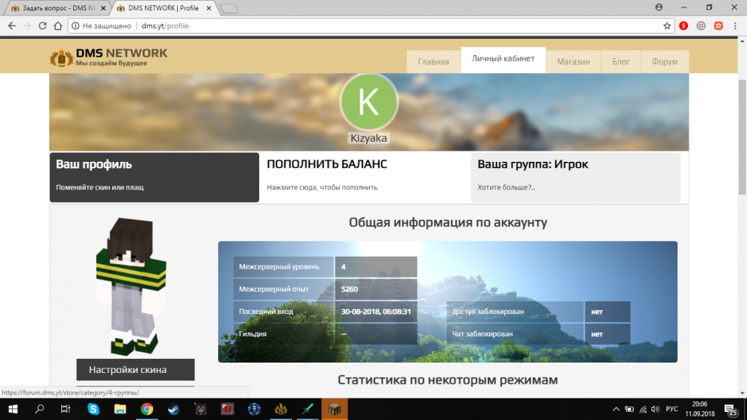Click the DMS Network logo
The width and height of the screenshot is (747, 420).
point(108,57)
